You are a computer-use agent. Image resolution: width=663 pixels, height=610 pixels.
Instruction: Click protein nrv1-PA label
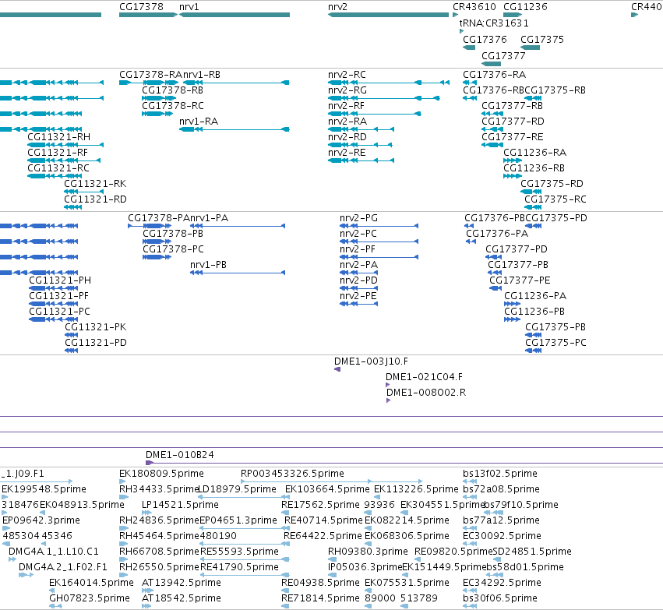click(x=209, y=218)
